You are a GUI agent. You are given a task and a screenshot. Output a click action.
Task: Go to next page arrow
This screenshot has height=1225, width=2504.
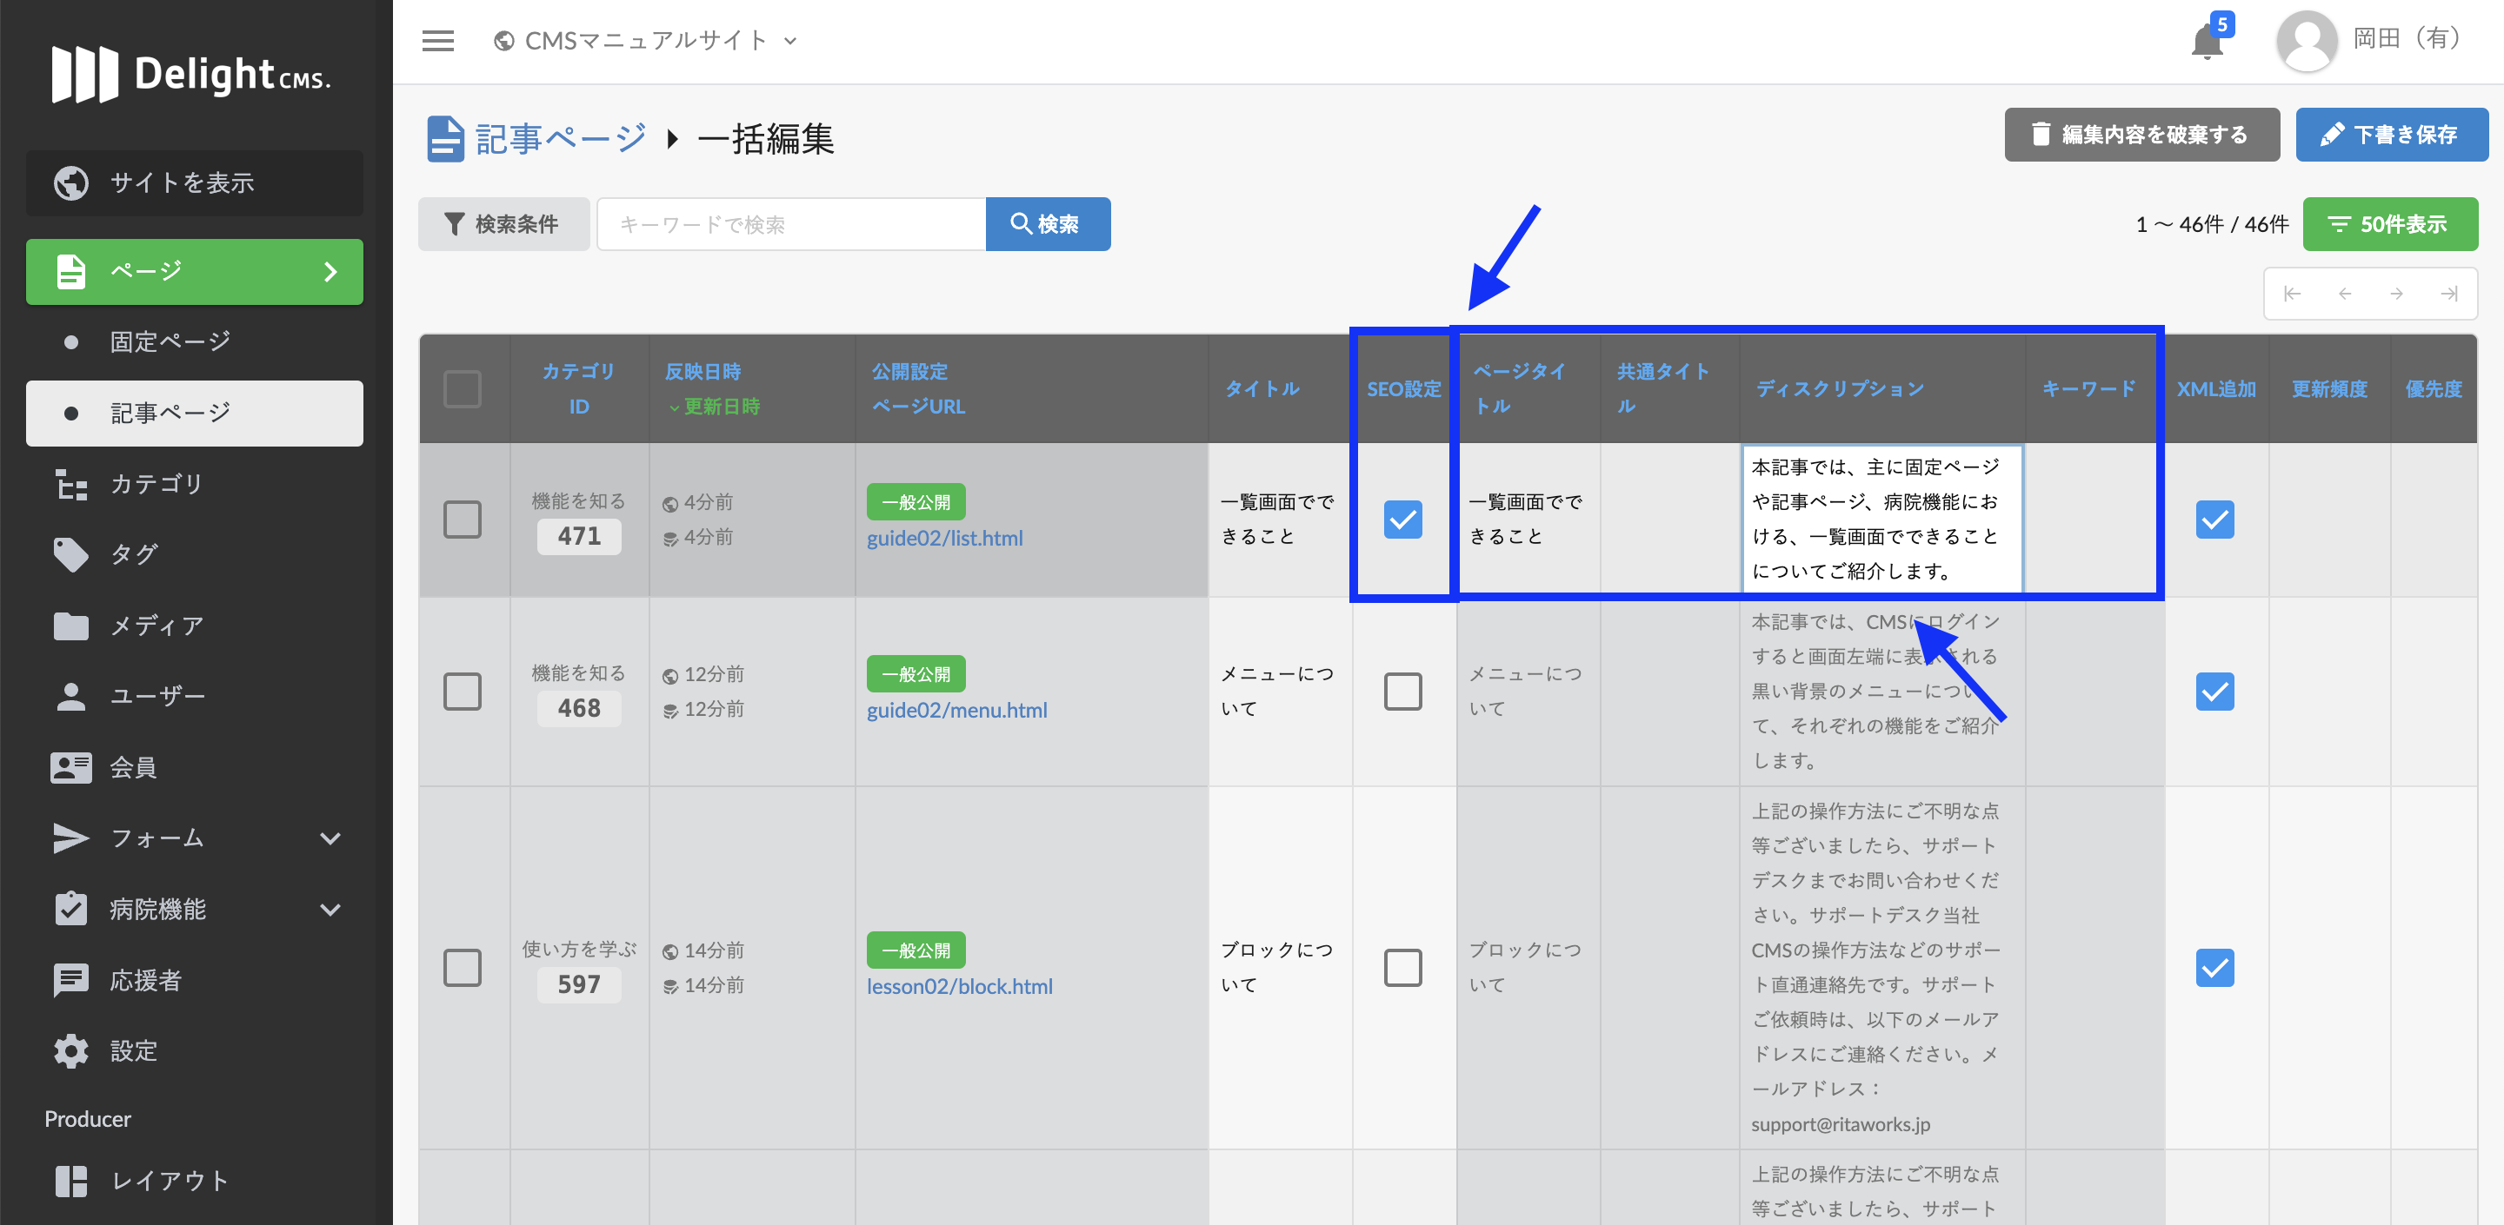point(2396,294)
